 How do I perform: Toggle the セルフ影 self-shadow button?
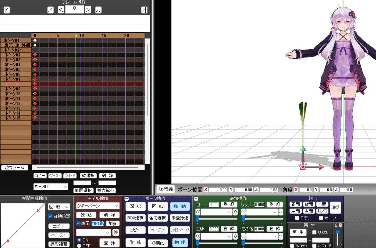coord(98,223)
